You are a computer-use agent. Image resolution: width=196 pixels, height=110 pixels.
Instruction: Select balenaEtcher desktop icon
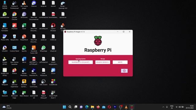tap(5, 15)
